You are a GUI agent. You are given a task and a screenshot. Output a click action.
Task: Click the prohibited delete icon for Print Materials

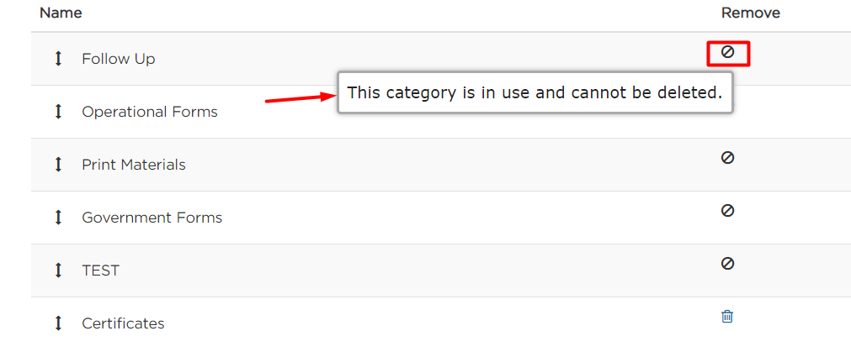727,158
